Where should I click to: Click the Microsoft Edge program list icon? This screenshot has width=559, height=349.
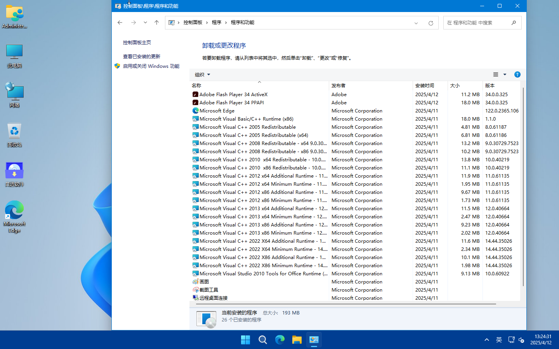(195, 111)
